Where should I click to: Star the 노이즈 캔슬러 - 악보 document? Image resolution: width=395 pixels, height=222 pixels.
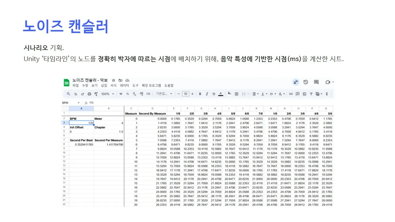[114, 80]
